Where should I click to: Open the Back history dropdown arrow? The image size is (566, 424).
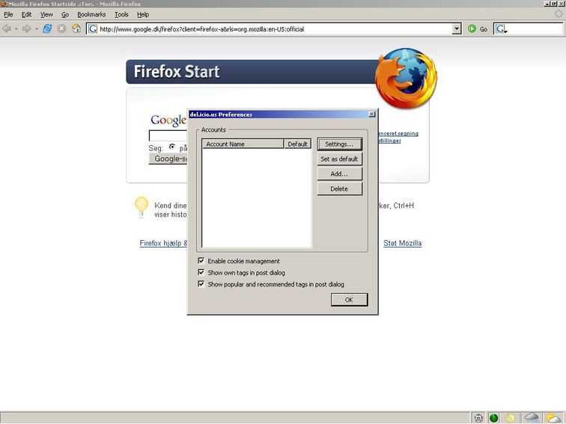16,29
